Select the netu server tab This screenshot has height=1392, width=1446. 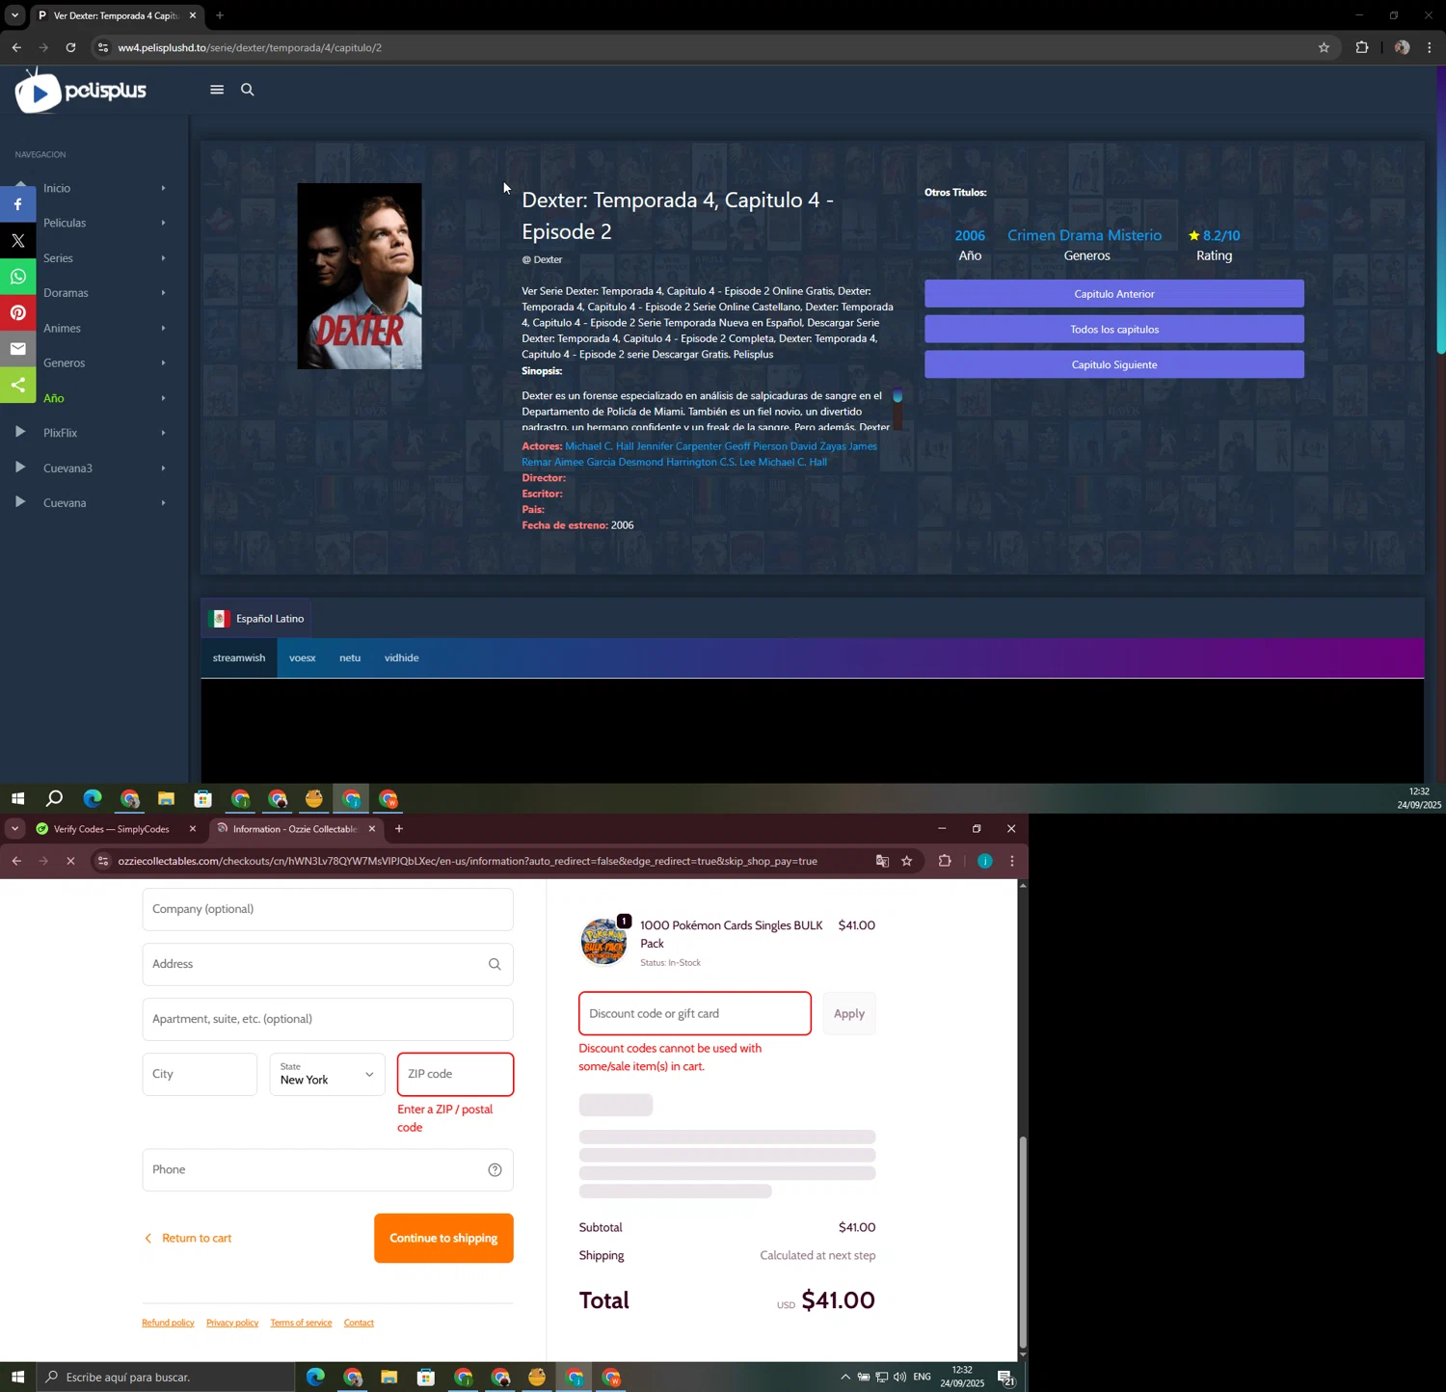350,658
